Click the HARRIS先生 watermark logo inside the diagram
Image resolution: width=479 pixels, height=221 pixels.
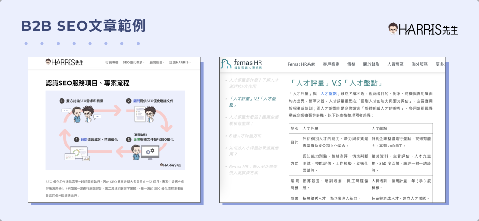pos(170,165)
